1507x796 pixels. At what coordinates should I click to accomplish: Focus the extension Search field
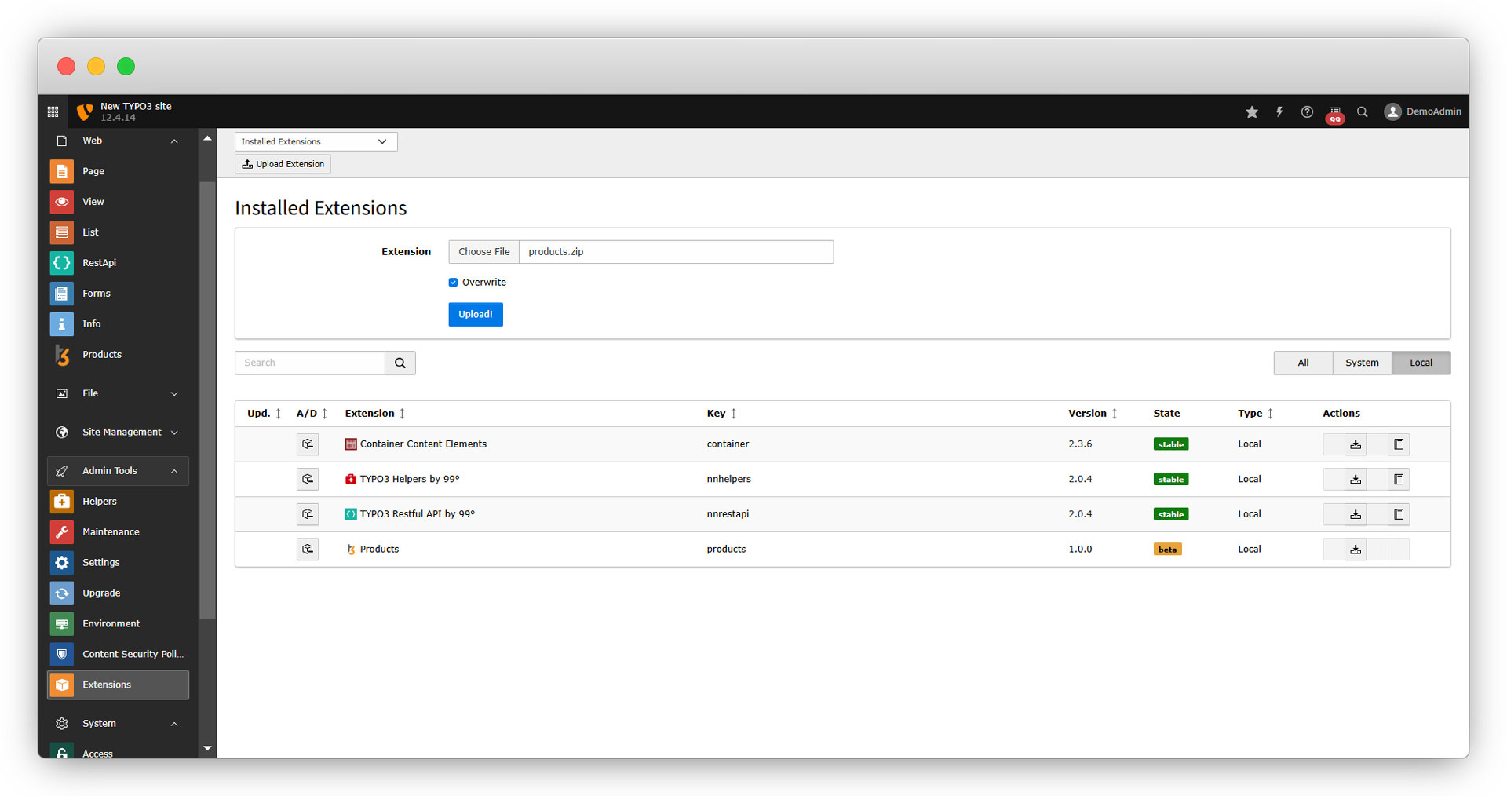[x=310, y=363]
